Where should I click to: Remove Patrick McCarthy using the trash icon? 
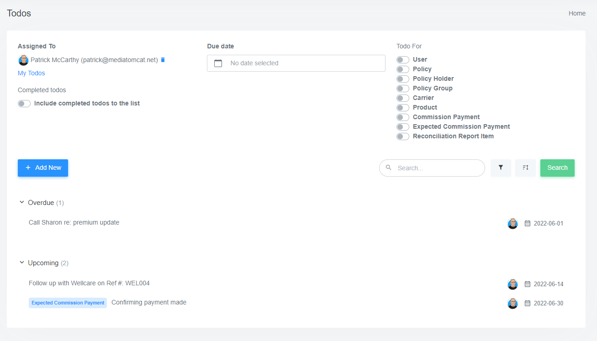[163, 60]
